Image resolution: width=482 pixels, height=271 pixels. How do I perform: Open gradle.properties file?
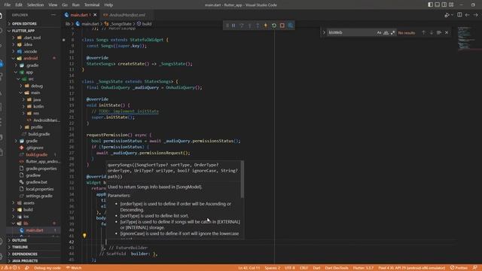coord(34,169)
